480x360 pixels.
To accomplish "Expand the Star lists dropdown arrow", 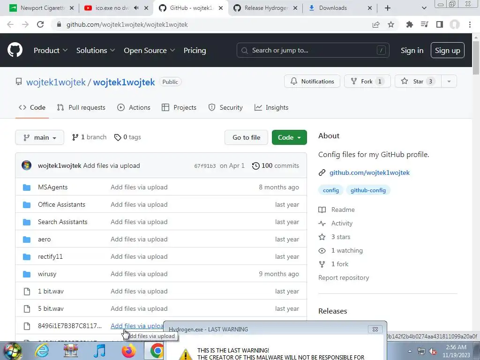I will pyautogui.click(x=449, y=82).
